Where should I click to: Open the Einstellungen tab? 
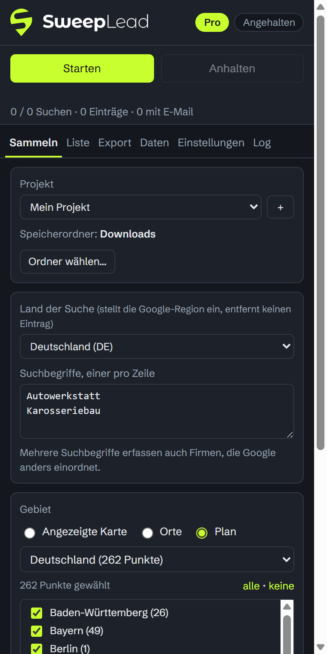pyautogui.click(x=211, y=143)
